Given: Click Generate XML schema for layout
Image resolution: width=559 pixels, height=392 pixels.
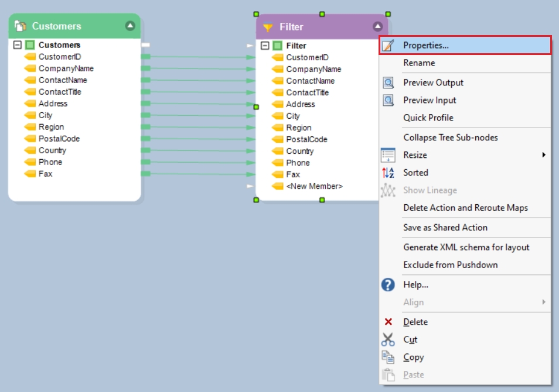Looking at the screenshot, I should [466, 247].
